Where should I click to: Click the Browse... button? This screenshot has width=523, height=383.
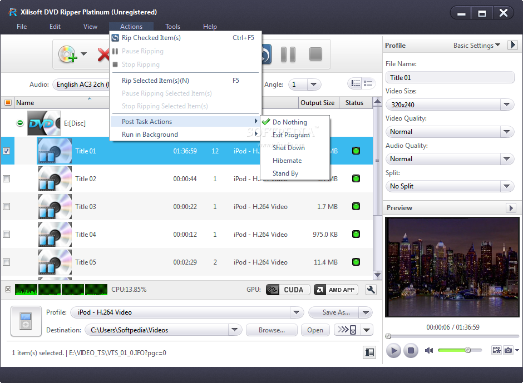(272, 330)
